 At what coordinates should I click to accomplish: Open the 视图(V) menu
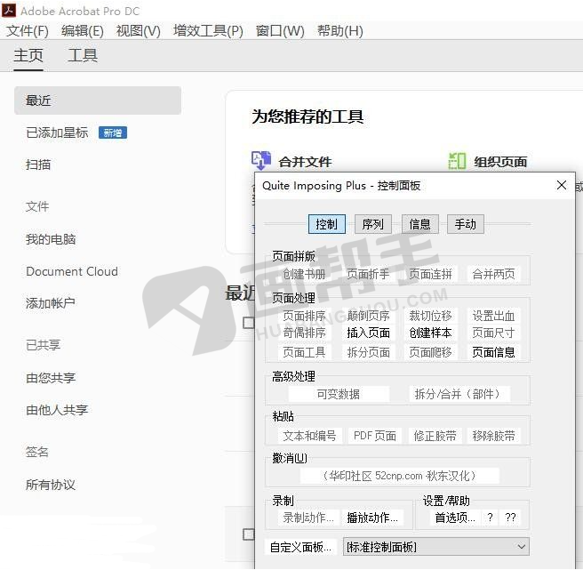click(138, 31)
